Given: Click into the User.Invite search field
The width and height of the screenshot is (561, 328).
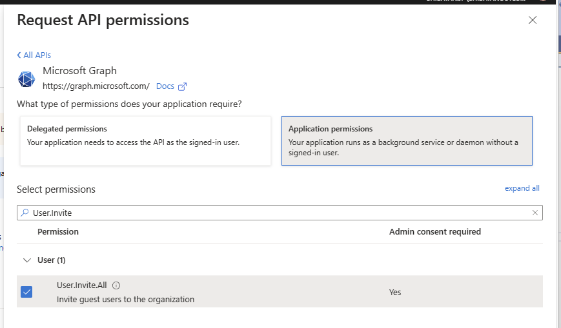Looking at the screenshot, I should coord(278,213).
